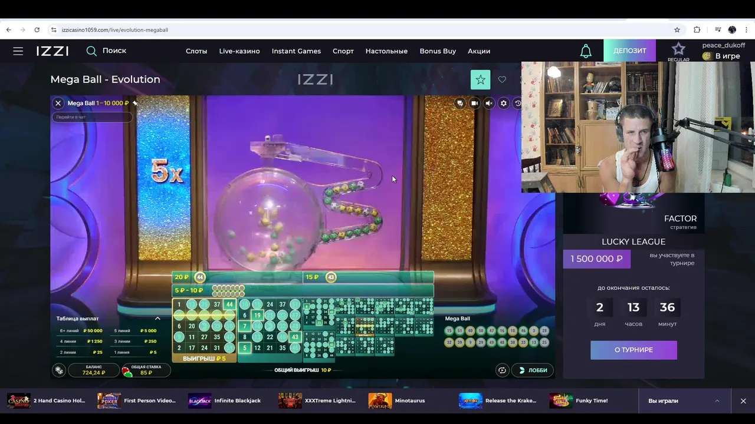Open game history clock icon
This screenshot has height=424, width=755.
[x=518, y=103]
